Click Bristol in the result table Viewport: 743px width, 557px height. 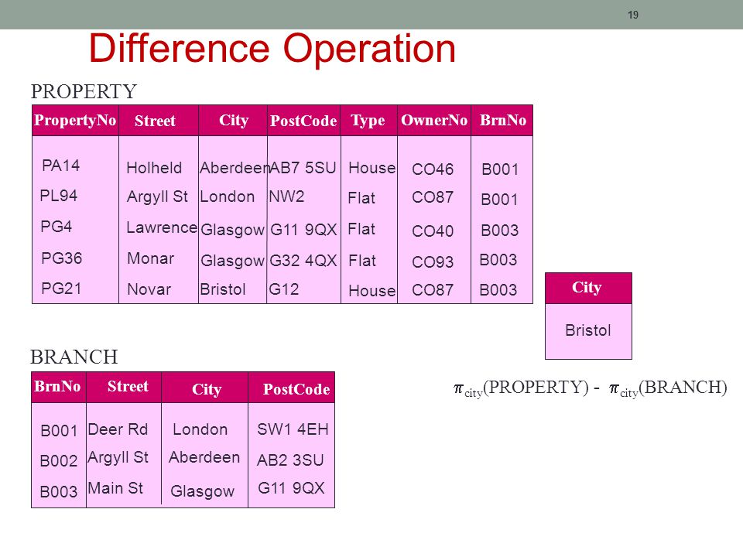click(588, 330)
